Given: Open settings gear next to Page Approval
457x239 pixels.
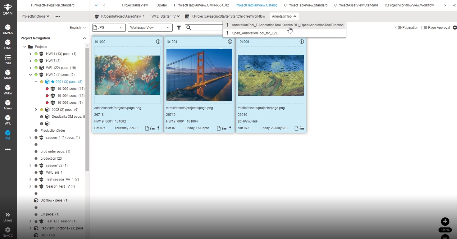Looking at the screenshot, I should tap(455, 28).
